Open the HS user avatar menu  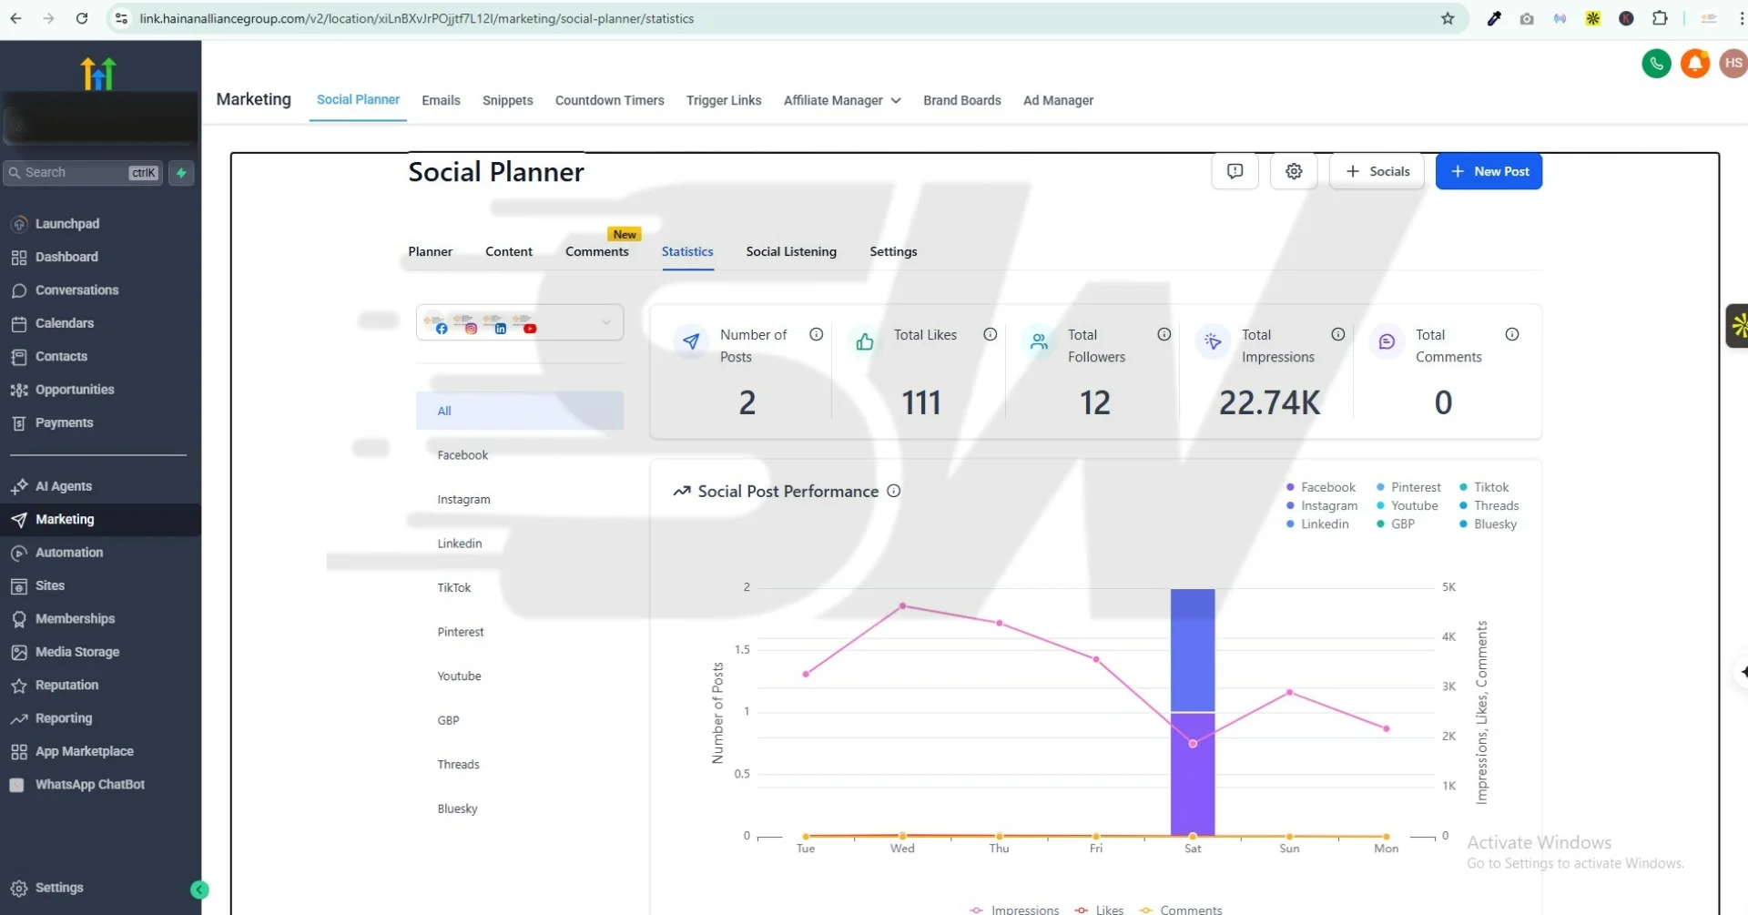1733,64
